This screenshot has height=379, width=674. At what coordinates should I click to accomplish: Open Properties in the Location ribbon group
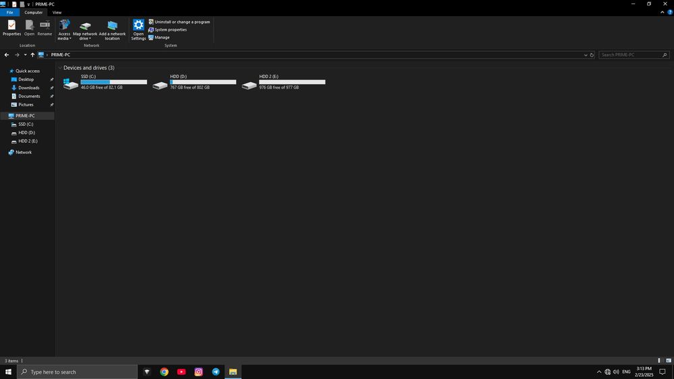pyautogui.click(x=11, y=28)
